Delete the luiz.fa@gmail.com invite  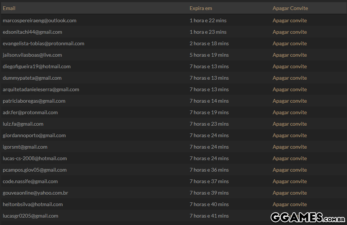point(290,124)
